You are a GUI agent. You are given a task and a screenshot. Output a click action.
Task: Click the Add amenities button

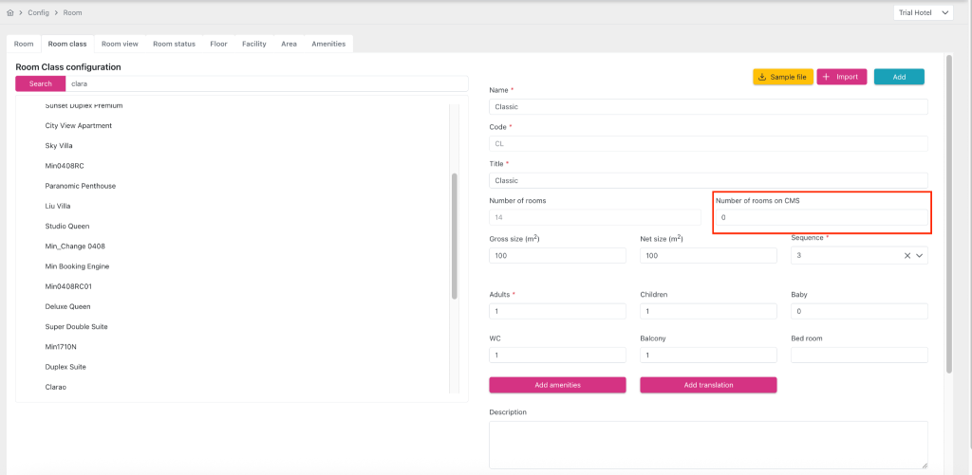[x=557, y=385]
